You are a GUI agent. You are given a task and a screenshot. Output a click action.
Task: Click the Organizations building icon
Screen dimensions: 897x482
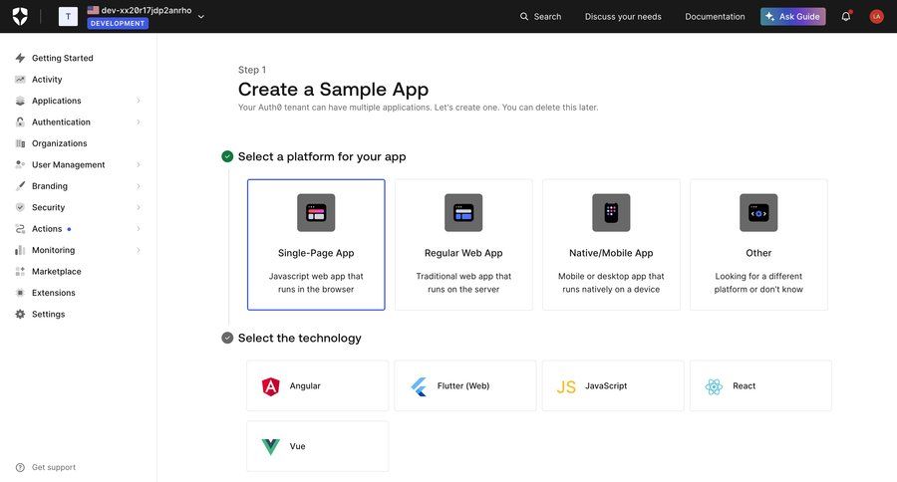[x=20, y=143]
